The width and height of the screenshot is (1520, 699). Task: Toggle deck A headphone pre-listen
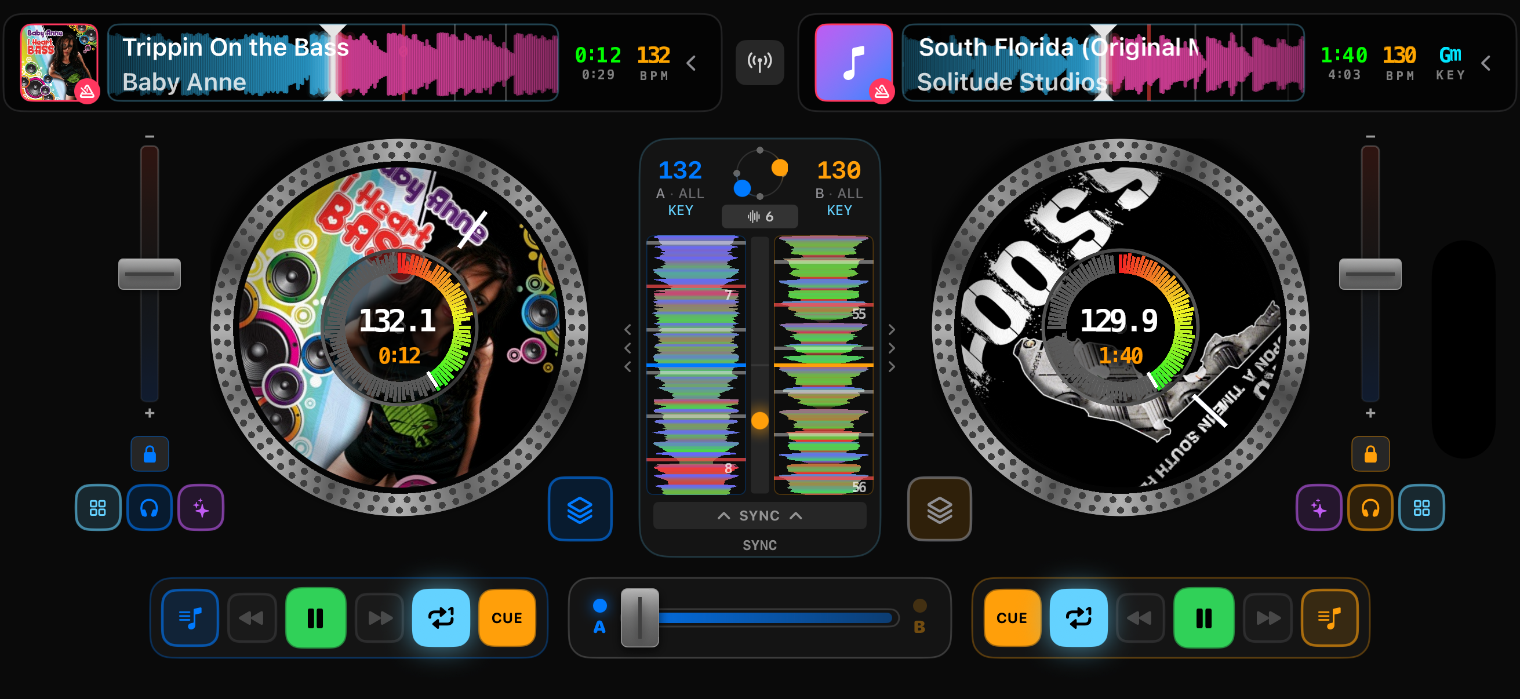[150, 507]
